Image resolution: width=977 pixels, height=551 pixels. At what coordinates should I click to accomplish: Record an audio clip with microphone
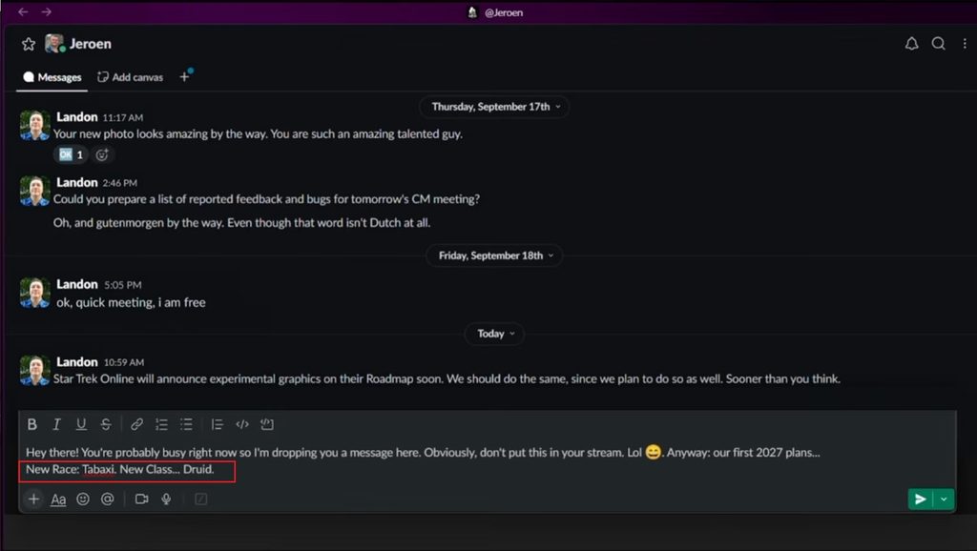[166, 499]
